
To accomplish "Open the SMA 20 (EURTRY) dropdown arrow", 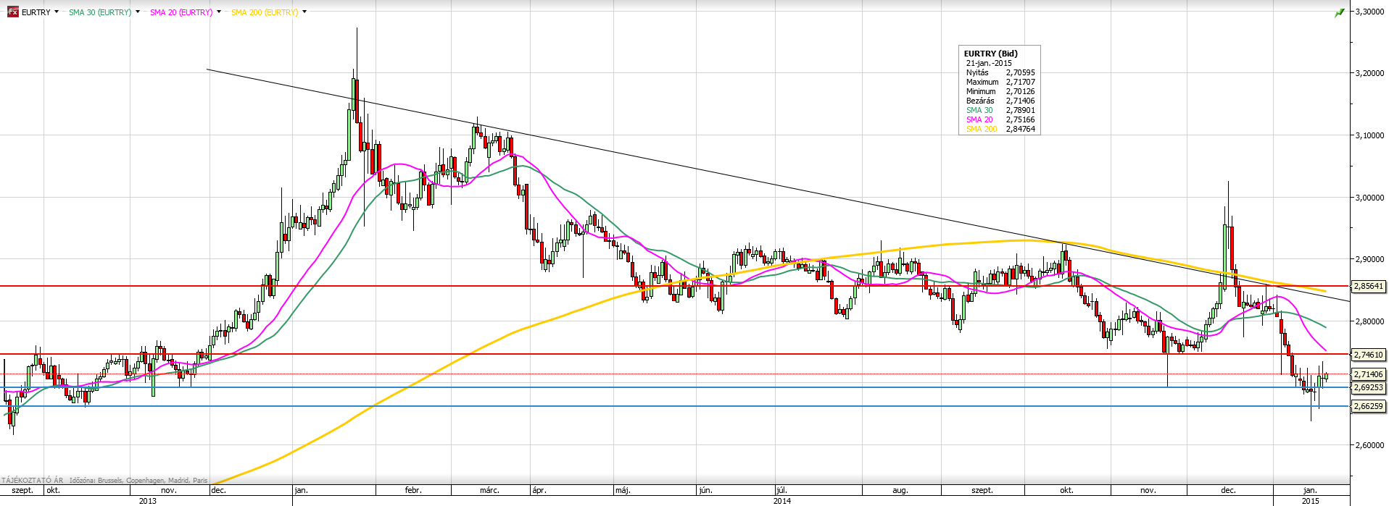I will (x=219, y=12).
